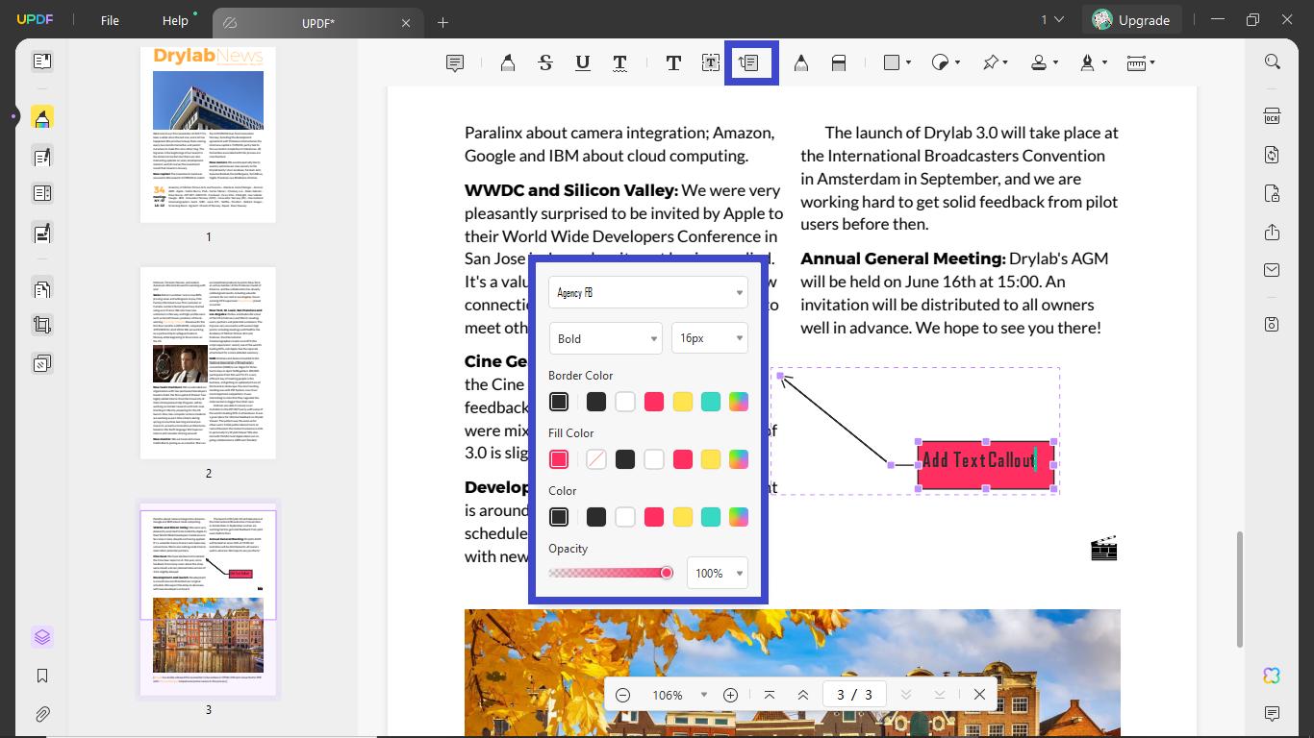Pick the Pencil drawing tool

[800, 62]
